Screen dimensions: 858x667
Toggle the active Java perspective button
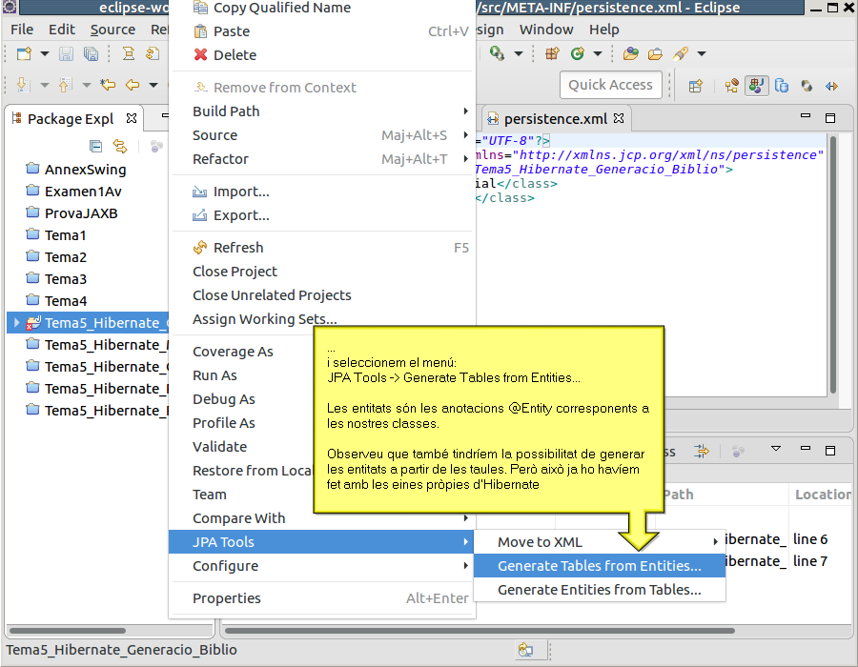tap(757, 86)
